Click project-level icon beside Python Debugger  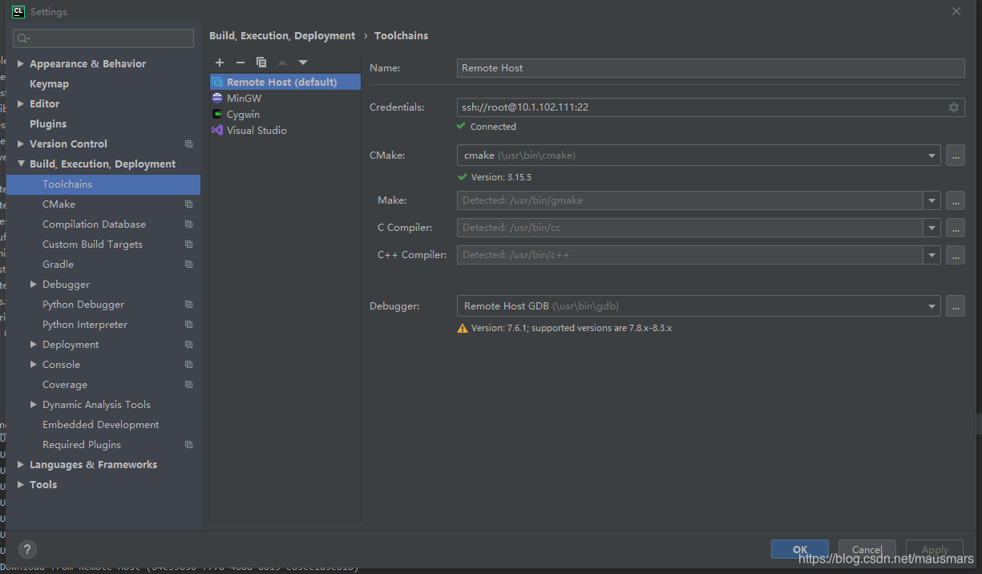pyautogui.click(x=188, y=305)
